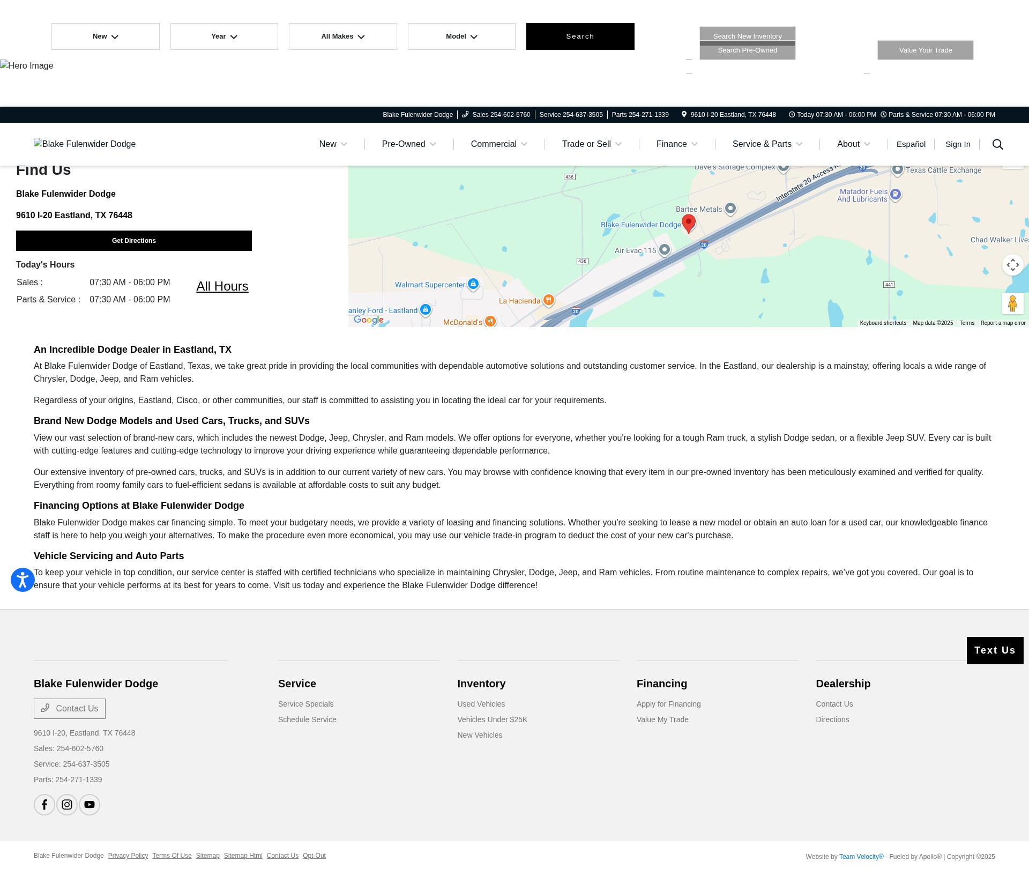This screenshot has width=1029, height=883.
Task: Visit the dealership Facebook page icon
Action: click(44, 805)
